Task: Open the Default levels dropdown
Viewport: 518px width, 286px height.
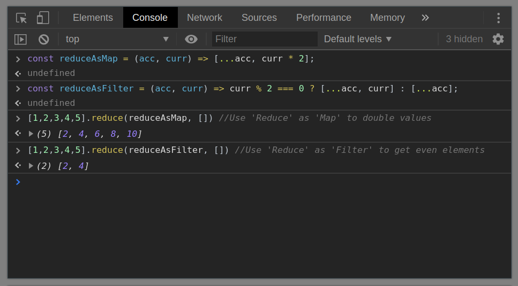Action: 358,39
